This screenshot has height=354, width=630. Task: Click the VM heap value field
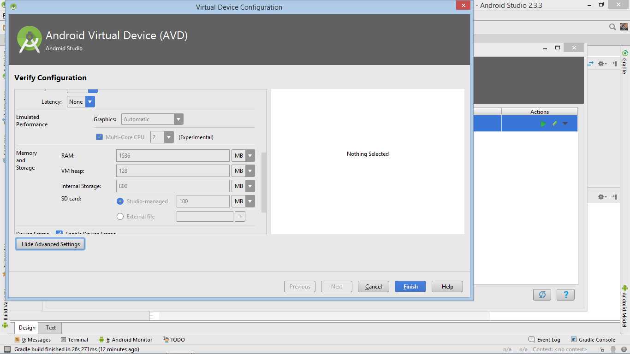point(173,171)
